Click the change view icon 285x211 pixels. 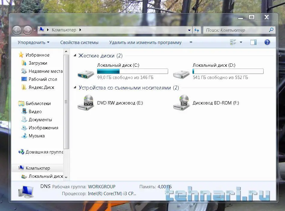point(233,42)
